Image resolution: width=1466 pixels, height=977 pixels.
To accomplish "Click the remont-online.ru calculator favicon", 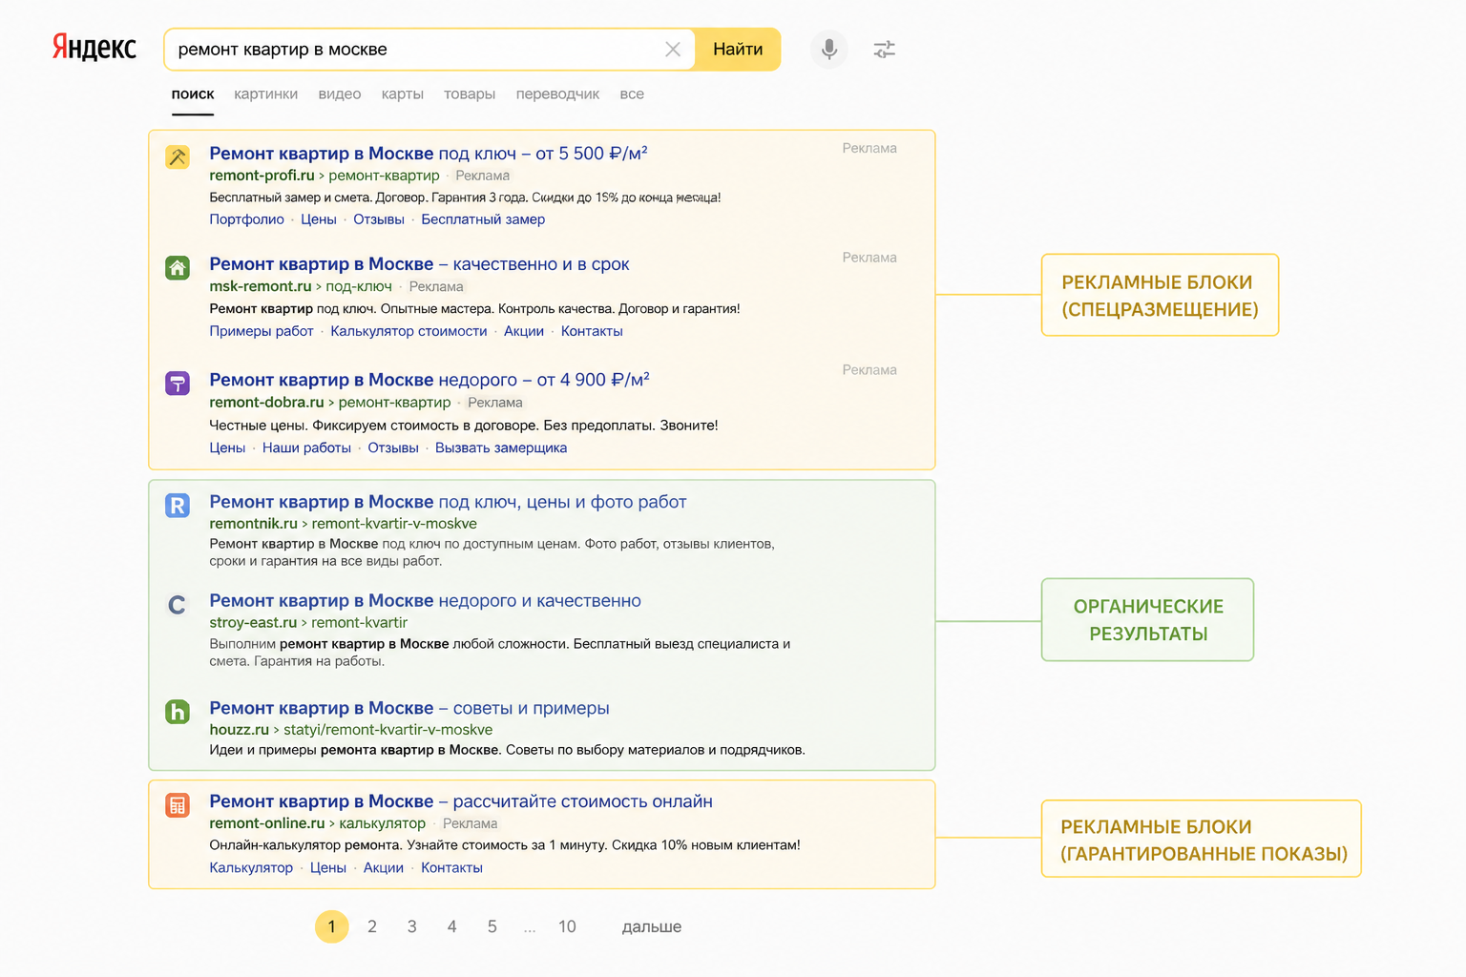I will (x=178, y=805).
